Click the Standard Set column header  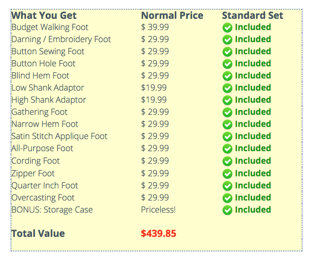pyautogui.click(x=253, y=16)
